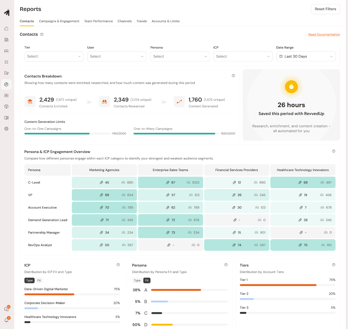
Task: Open the home icon in sidebar
Action: click(6, 29)
